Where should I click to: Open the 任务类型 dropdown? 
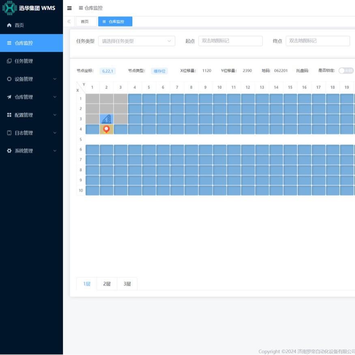[x=136, y=41]
